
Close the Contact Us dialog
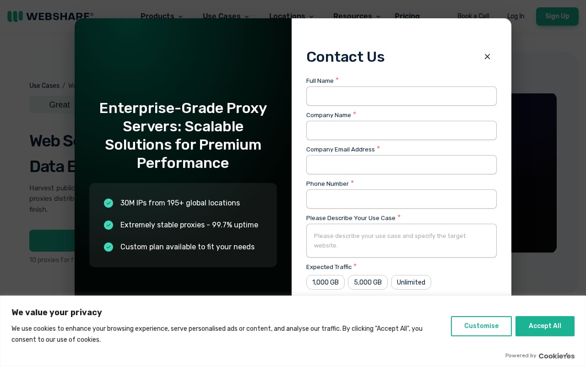[x=487, y=56]
